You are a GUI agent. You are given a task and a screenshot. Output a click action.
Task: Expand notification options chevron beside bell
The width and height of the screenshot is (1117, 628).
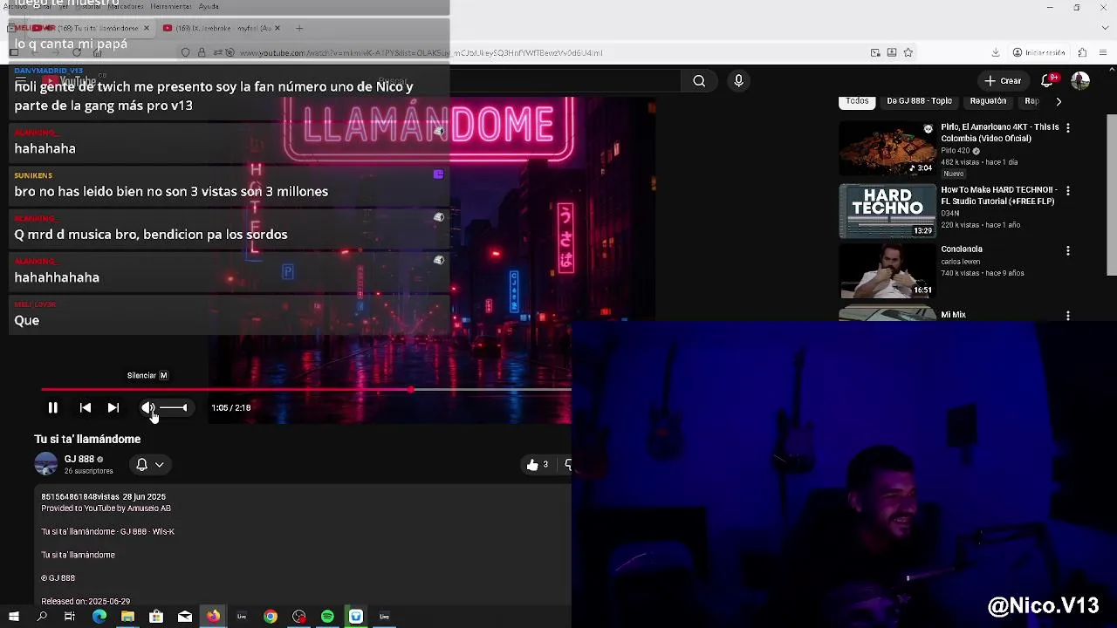pyautogui.click(x=160, y=465)
